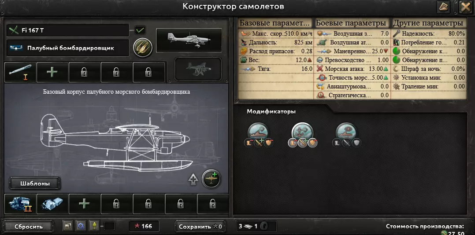Open the airframe armor module slot

pos(52,204)
